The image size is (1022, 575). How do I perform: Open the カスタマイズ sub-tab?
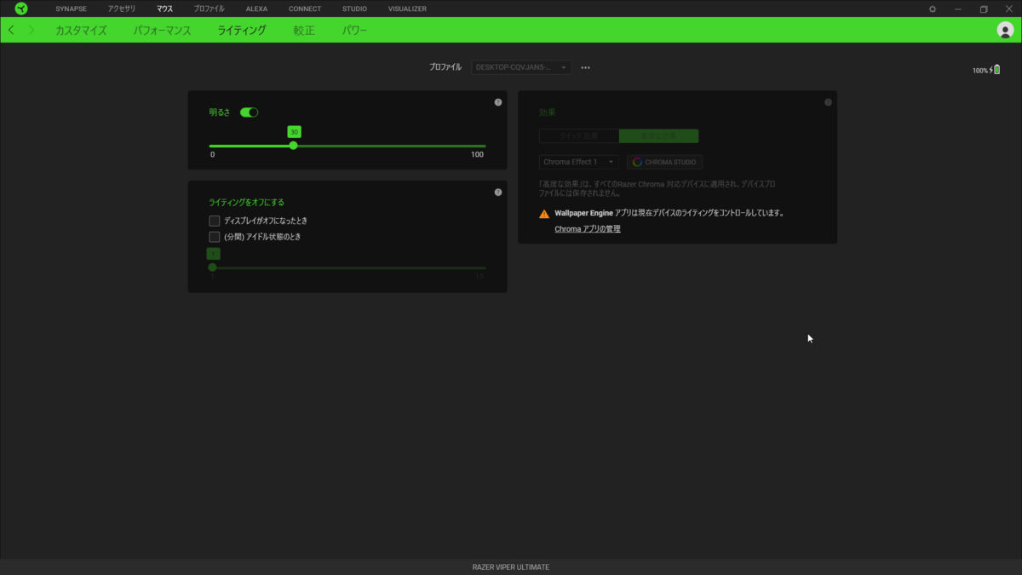81,31
